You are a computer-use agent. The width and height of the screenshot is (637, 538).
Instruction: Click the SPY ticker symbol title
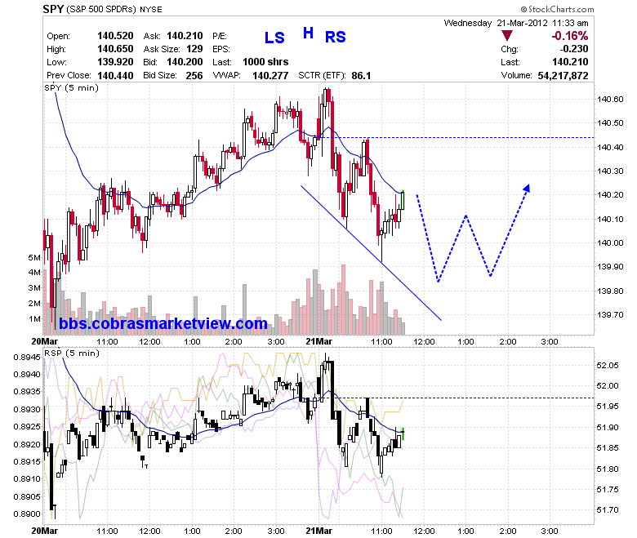point(53,9)
